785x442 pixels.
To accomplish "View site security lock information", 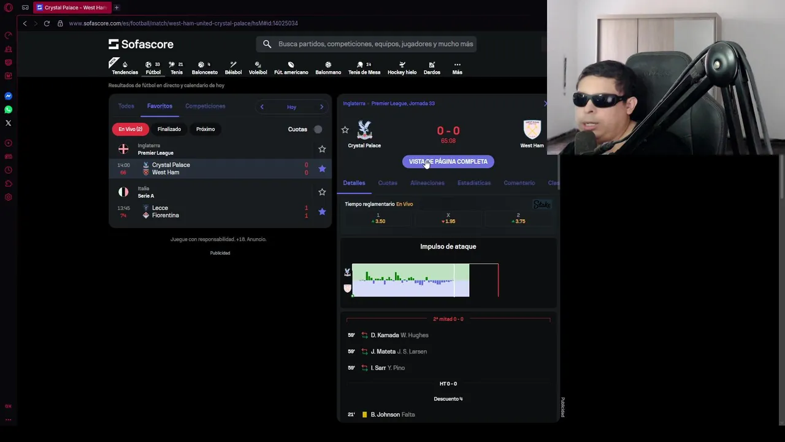I will [x=60, y=23].
